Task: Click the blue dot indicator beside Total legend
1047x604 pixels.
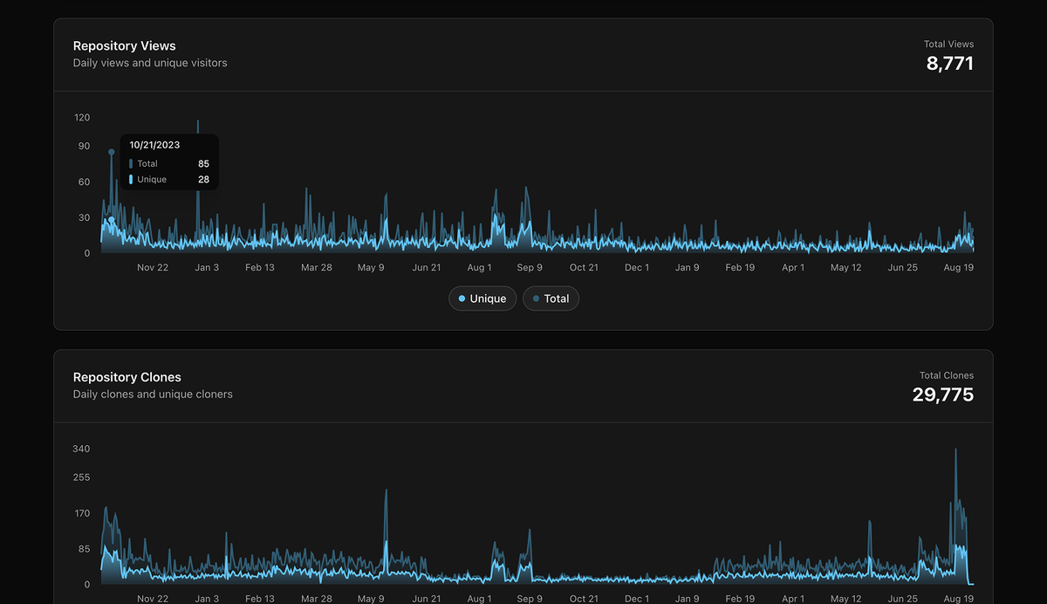Action: tap(535, 298)
